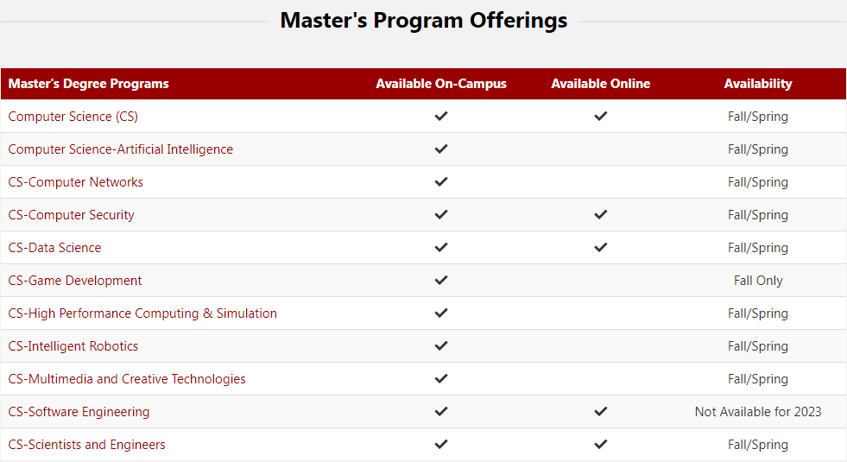Click online checkmark for CS-Software Engineering
The image size is (847, 462).
(601, 411)
